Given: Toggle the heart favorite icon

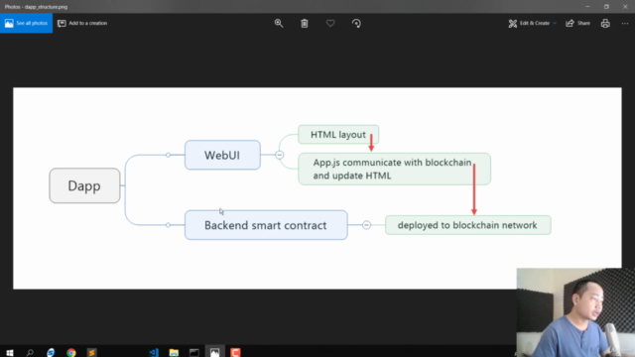Looking at the screenshot, I should (330, 24).
